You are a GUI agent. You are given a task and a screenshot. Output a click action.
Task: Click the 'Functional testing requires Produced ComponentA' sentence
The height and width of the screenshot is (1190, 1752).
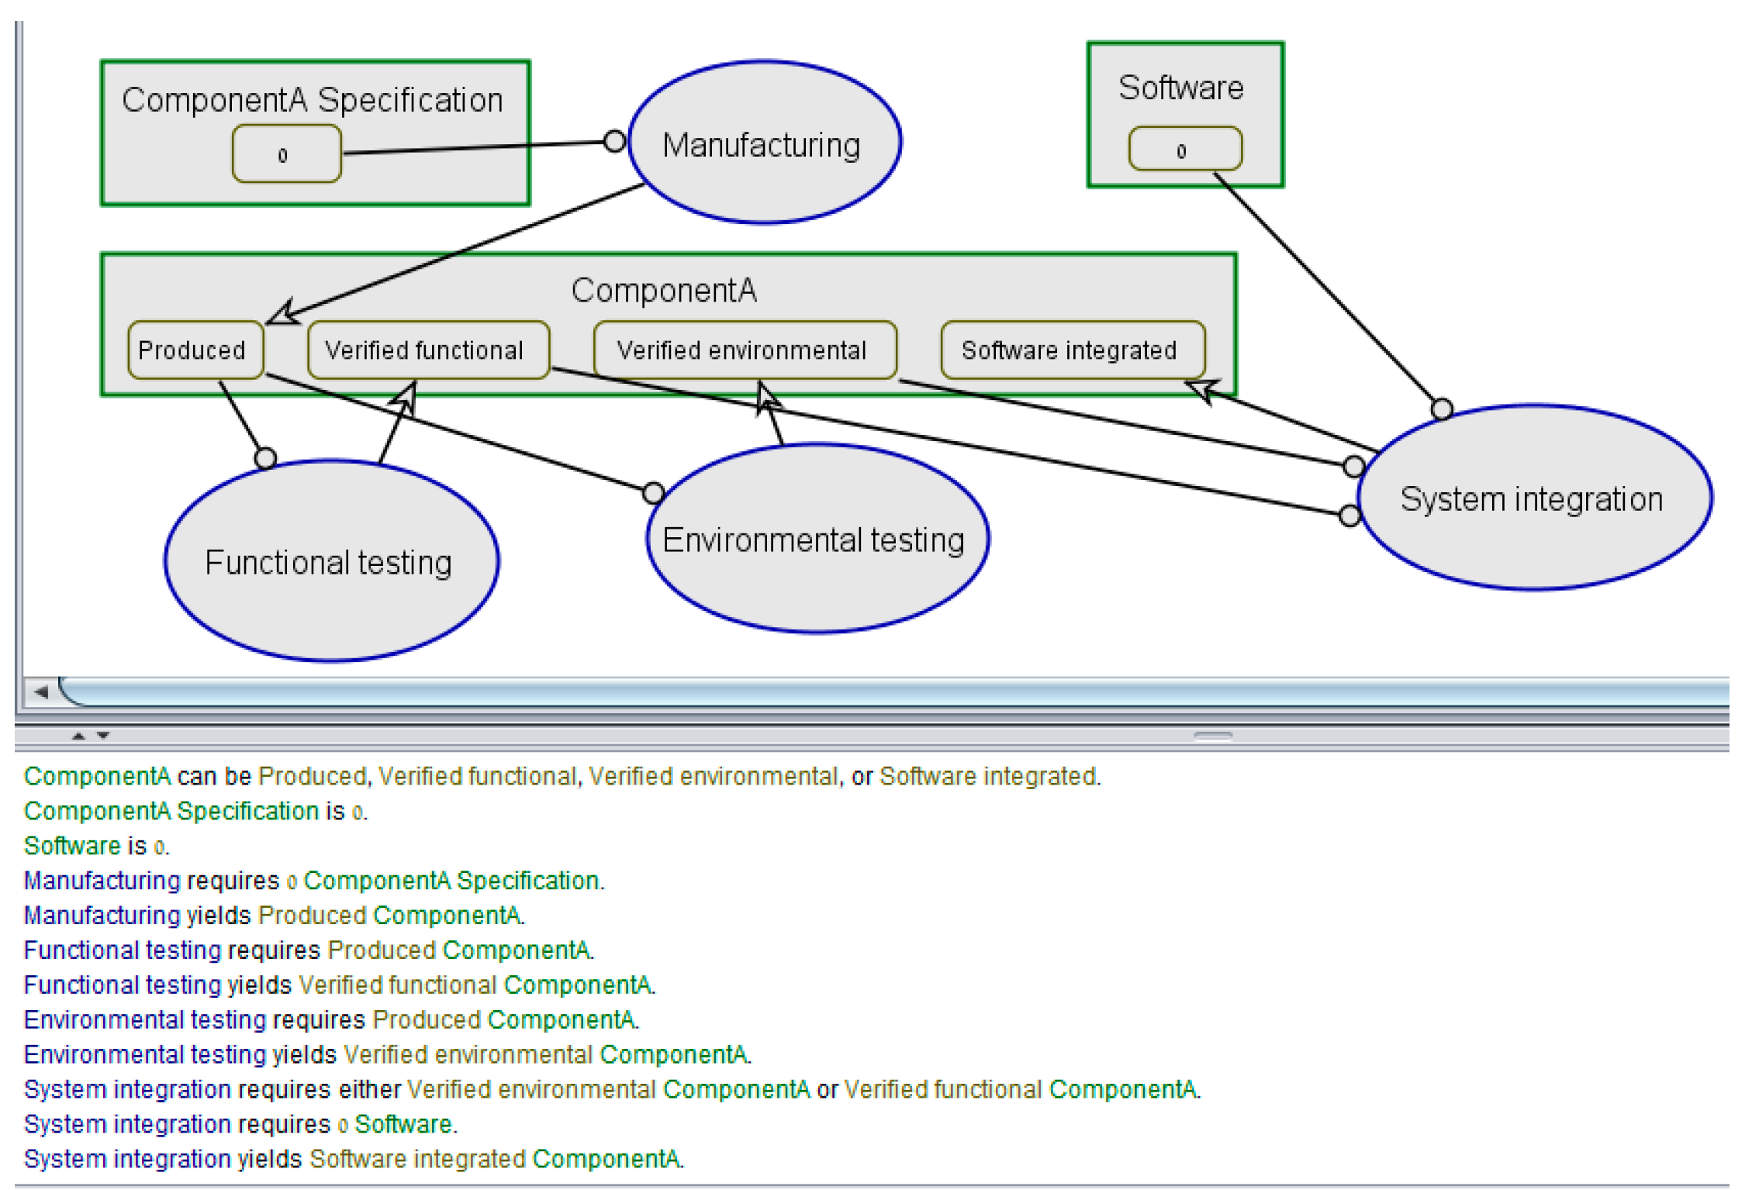coord(309,950)
